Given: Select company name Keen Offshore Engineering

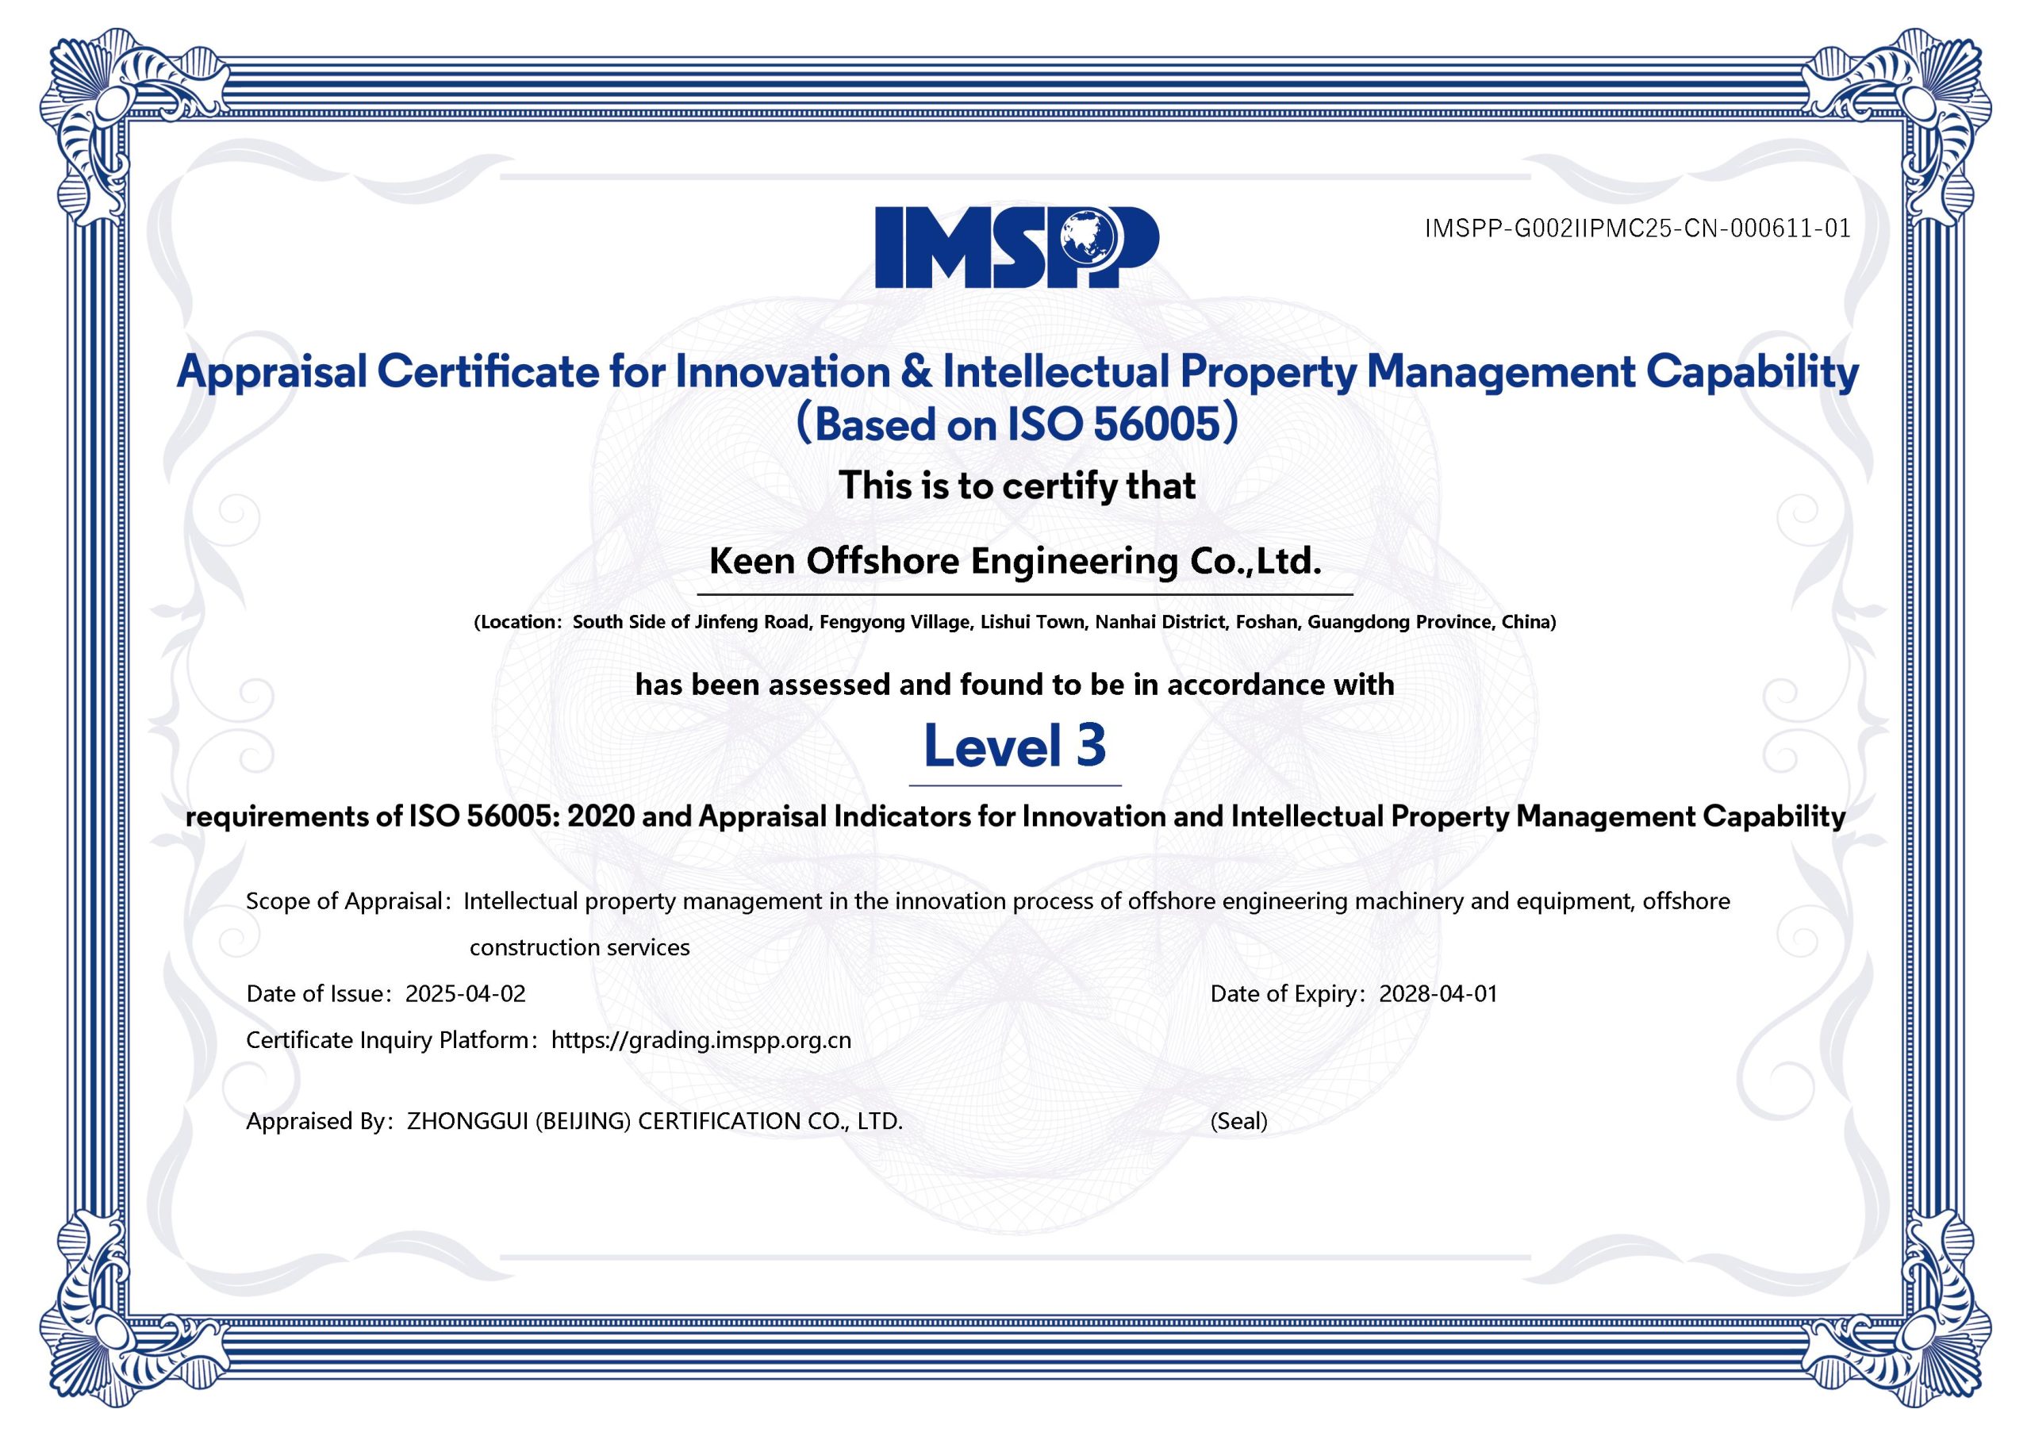Looking at the screenshot, I should [1015, 561].
